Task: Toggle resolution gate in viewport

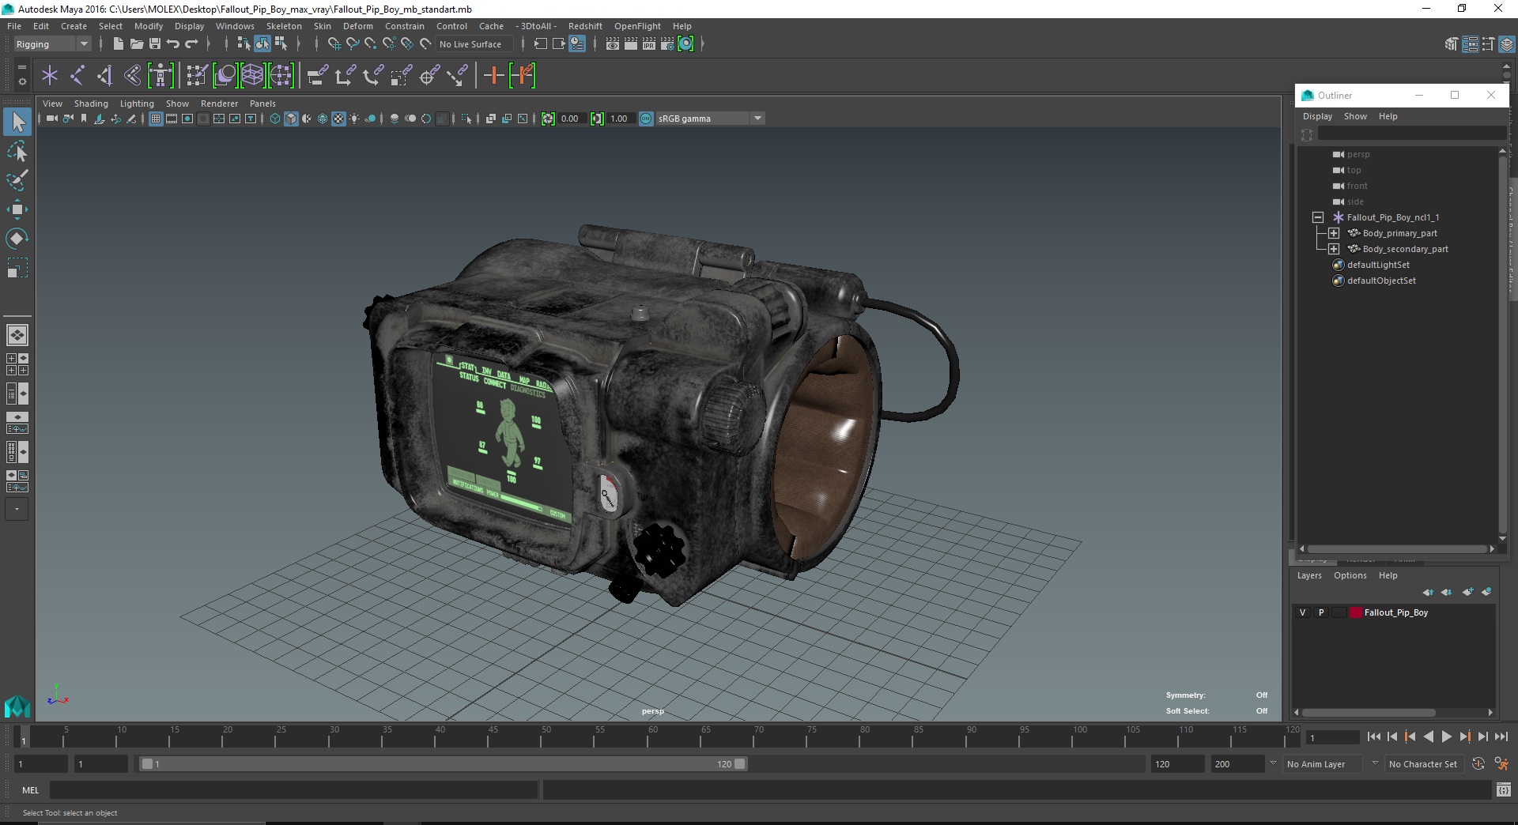Action: click(187, 119)
